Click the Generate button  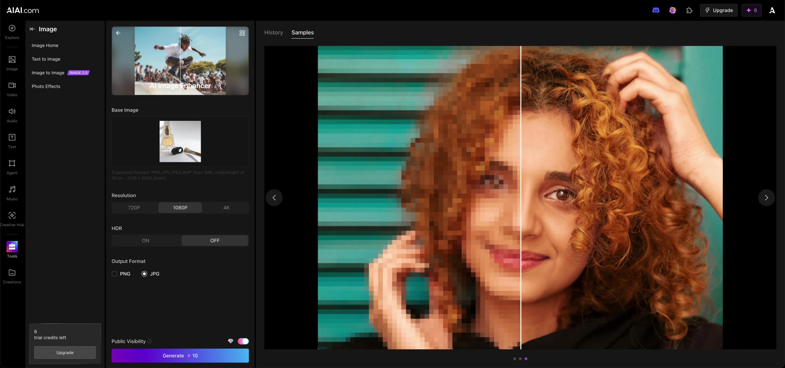coord(180,356)
